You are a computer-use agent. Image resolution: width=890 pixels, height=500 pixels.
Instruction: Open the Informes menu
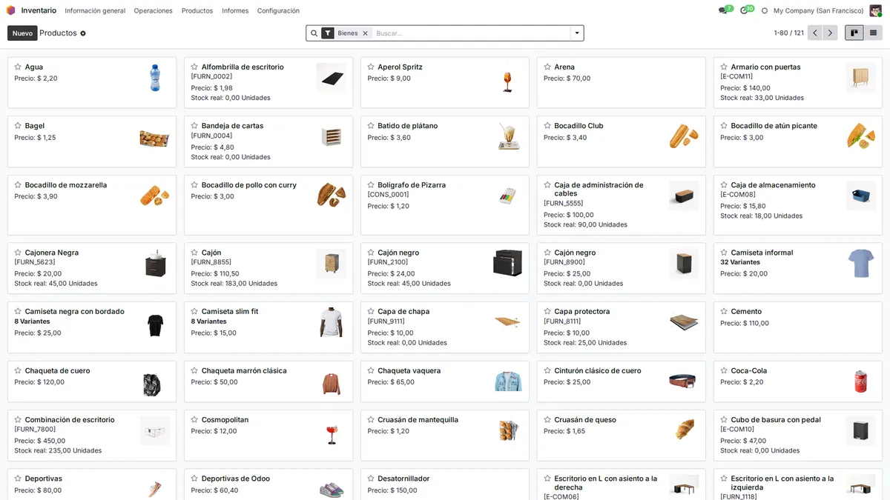point(235,11)
